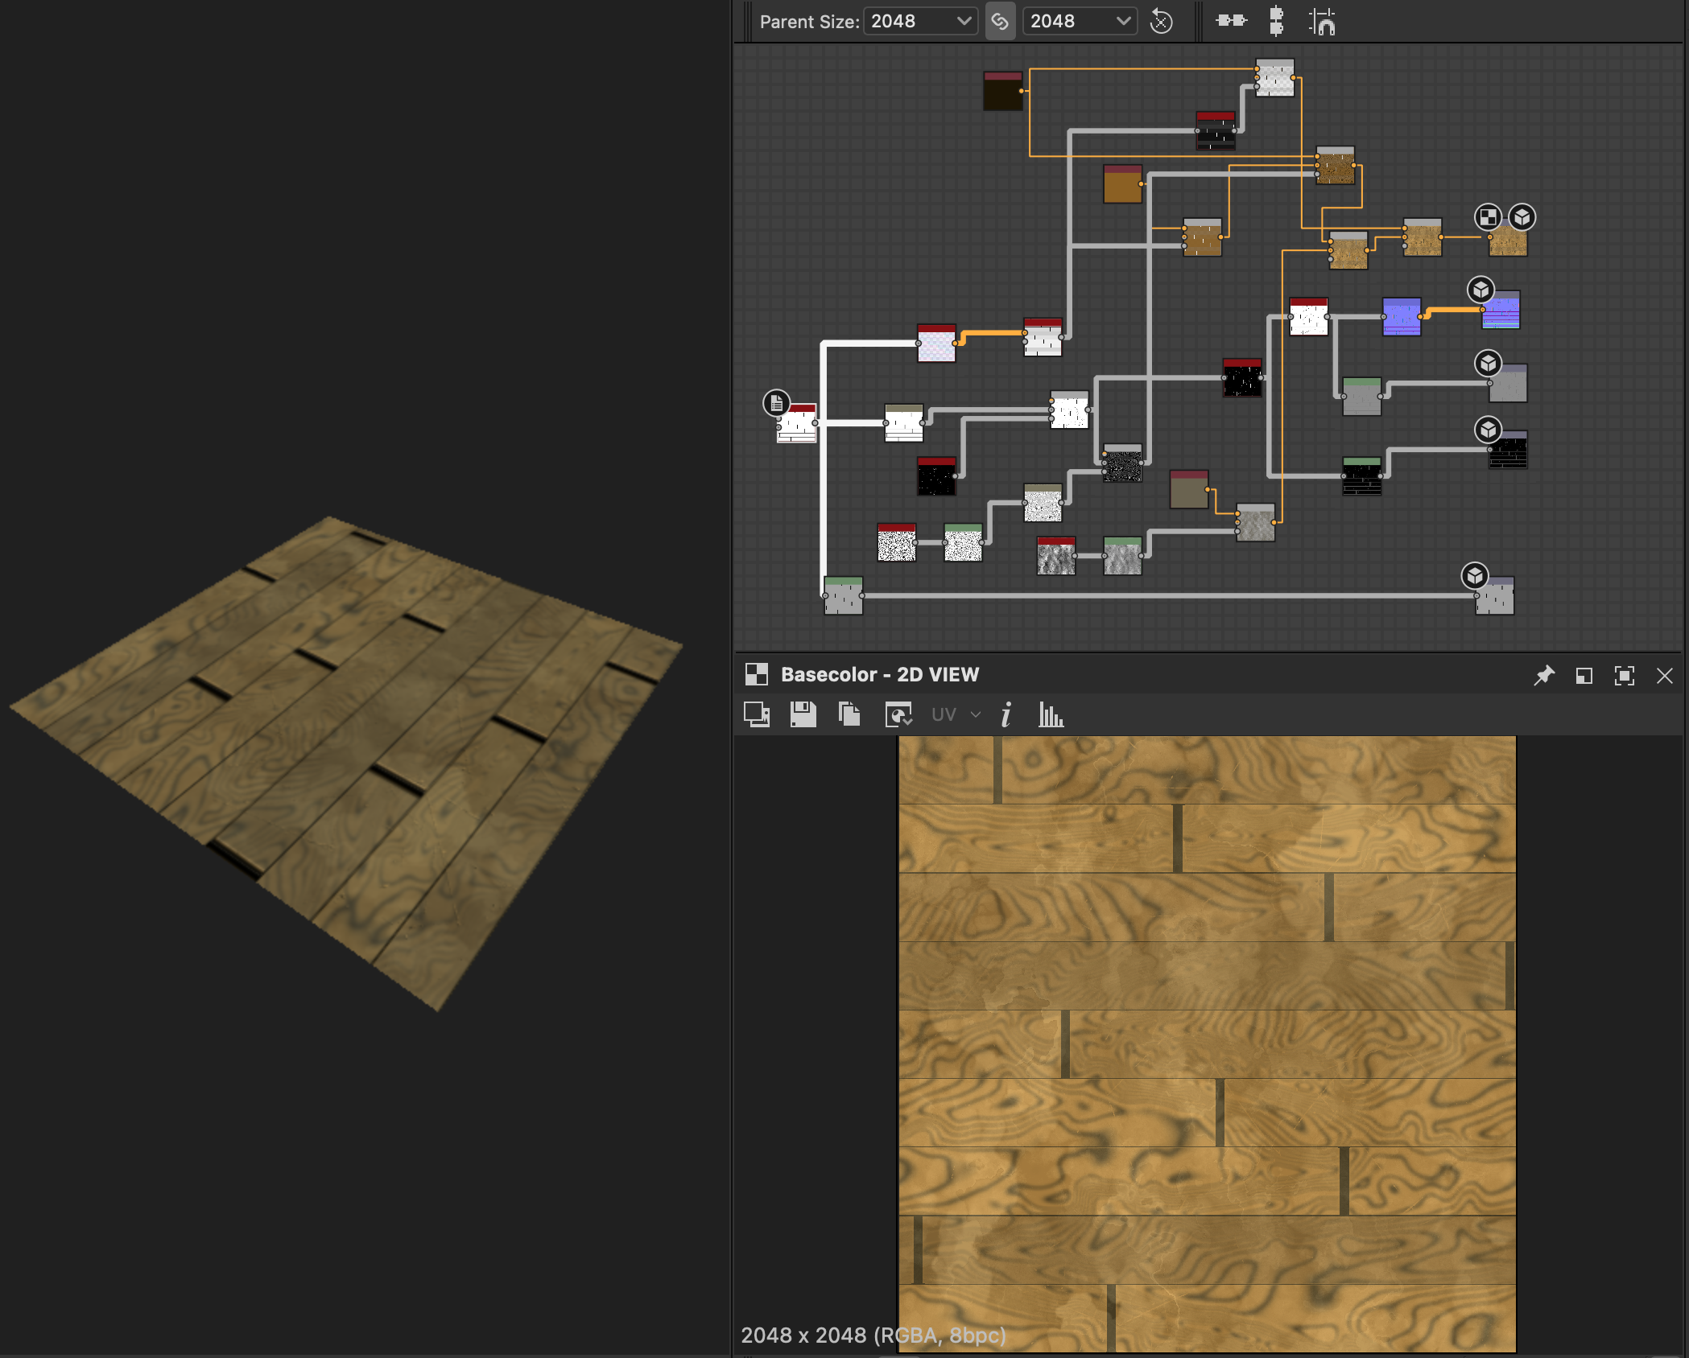This screenshot has width=1689, height=1358.
Task: Click the align nodes horizontally icon
Action: pos(1231,21)
